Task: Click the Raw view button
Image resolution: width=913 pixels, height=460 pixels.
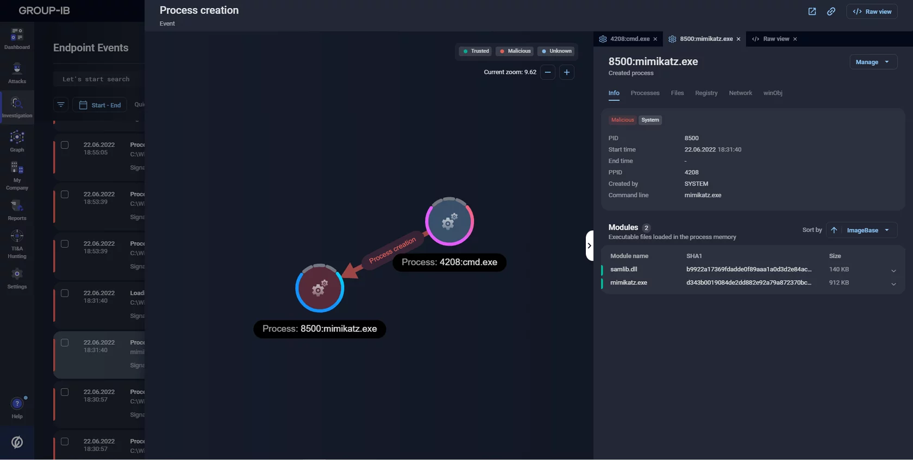Action: pos(872,11)
